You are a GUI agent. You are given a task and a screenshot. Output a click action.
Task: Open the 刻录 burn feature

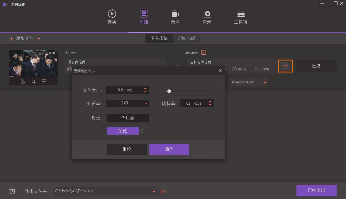coord(207,17)
